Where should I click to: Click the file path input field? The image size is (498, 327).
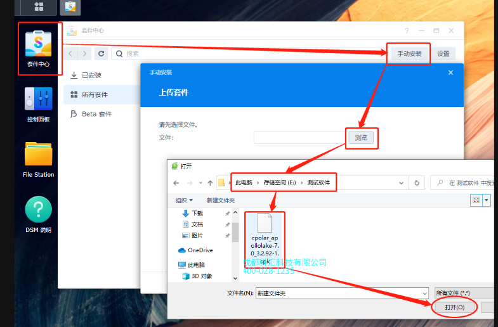pyautogui.click(x=300, y=138)
